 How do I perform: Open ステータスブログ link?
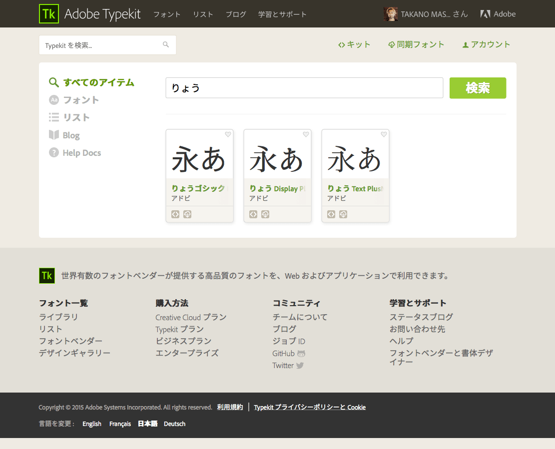pyautogui.click(x=421, y=317)
